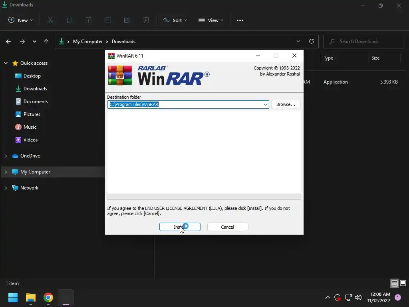Switch to details view layout icon
The image size is (409, 307).
click(394, 283)
